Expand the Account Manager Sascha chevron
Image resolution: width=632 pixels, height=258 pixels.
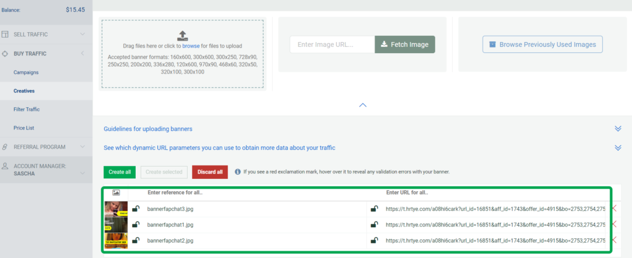coord(83,173)
